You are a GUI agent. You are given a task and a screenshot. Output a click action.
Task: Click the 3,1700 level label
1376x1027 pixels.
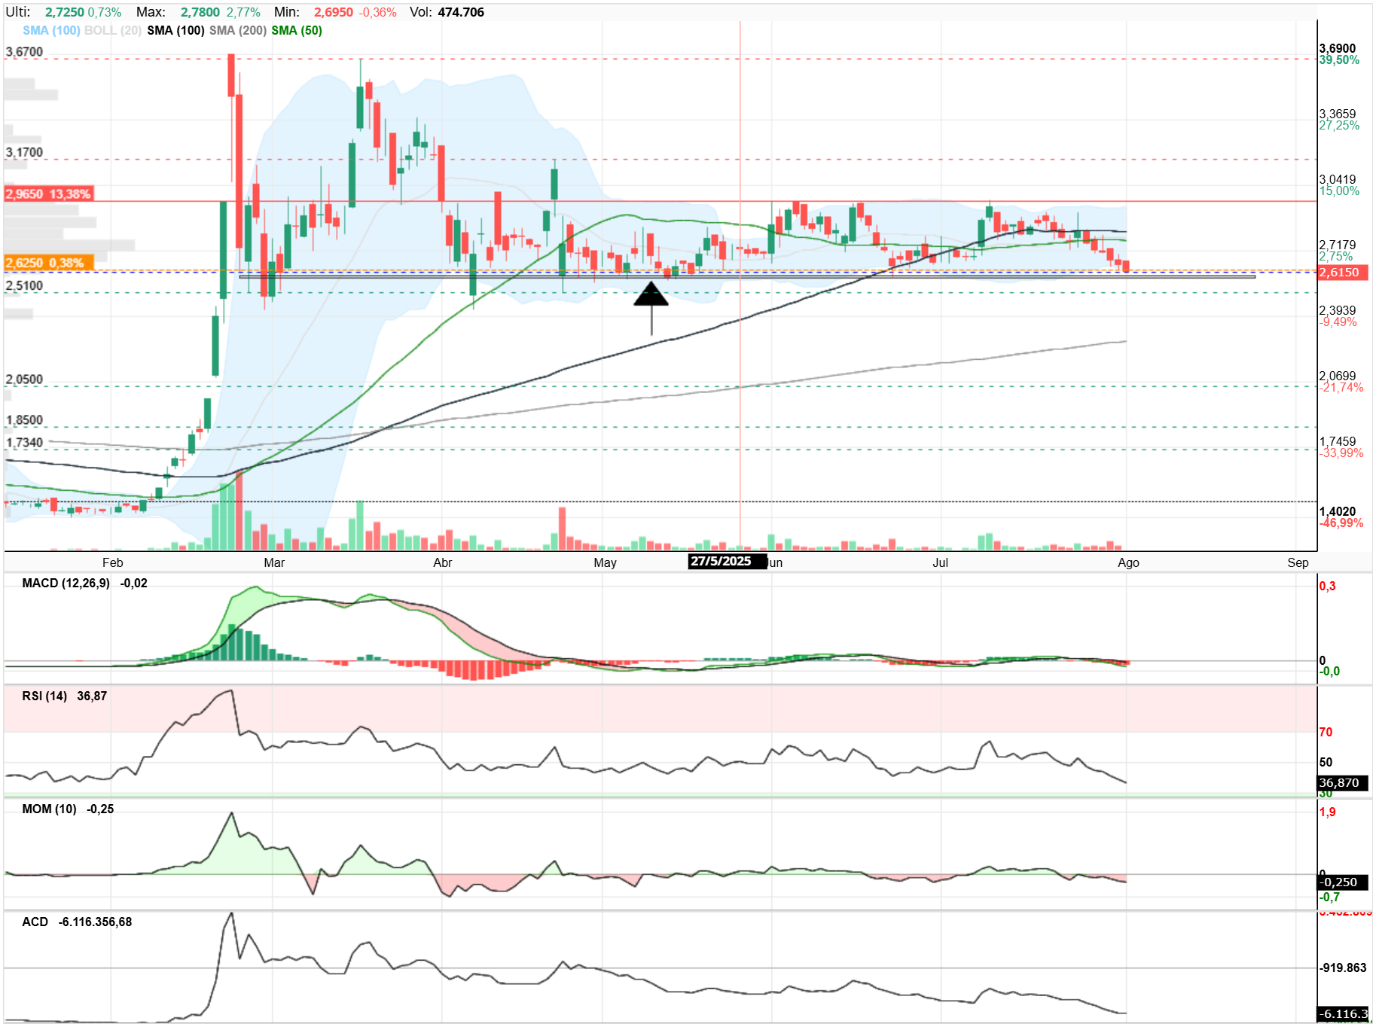click(24, 153)
